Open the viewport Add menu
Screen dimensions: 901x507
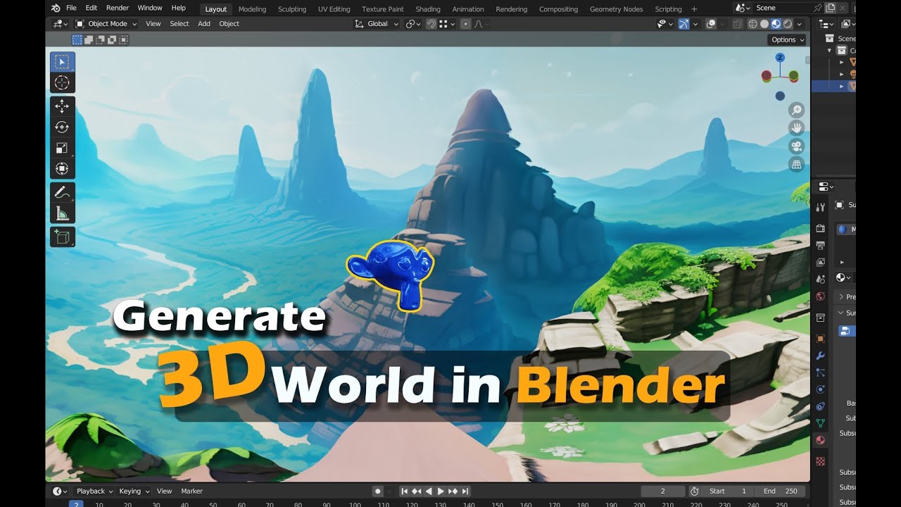pyautogui.click(x=204, y=23)
